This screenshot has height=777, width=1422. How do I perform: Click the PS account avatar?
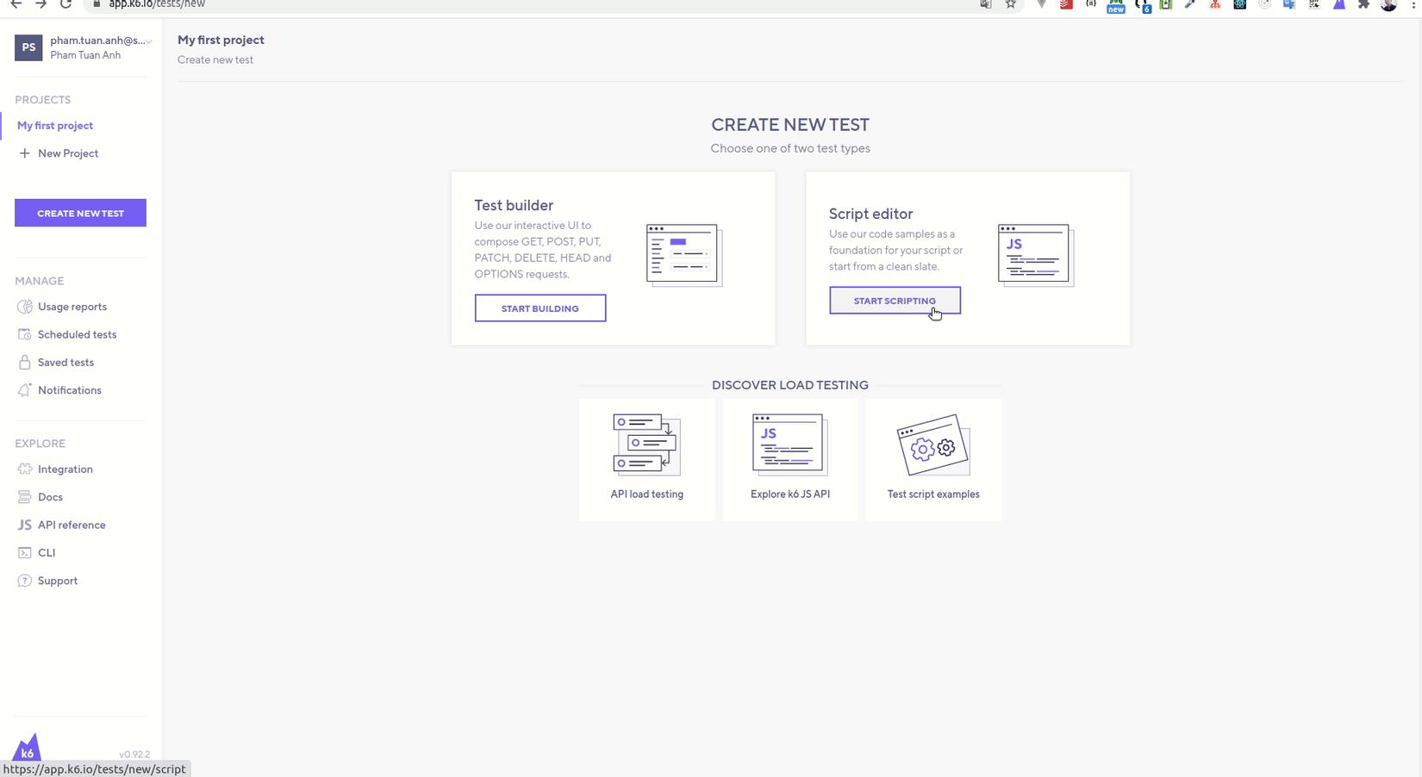28,47
